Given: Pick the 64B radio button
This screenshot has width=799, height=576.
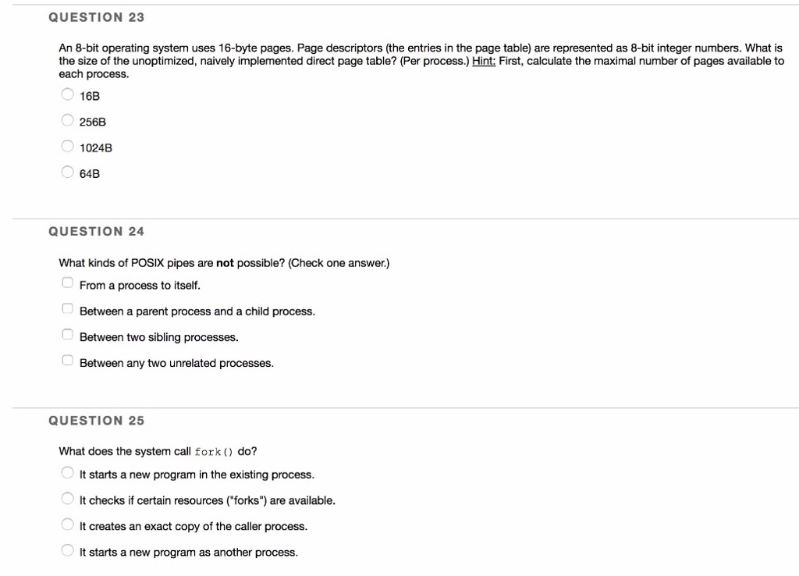Looking at the screenshot, I should [x=67, y=172].
